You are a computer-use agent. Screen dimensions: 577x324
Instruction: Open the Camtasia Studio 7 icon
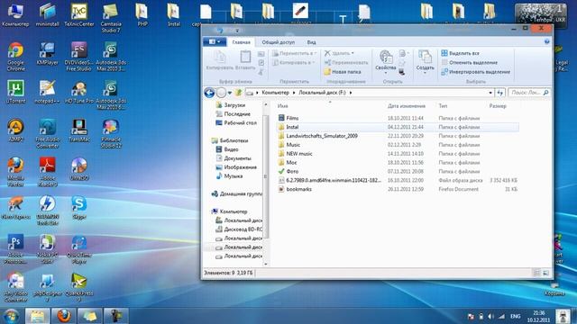pyautogui.click(x=111, y=18)
